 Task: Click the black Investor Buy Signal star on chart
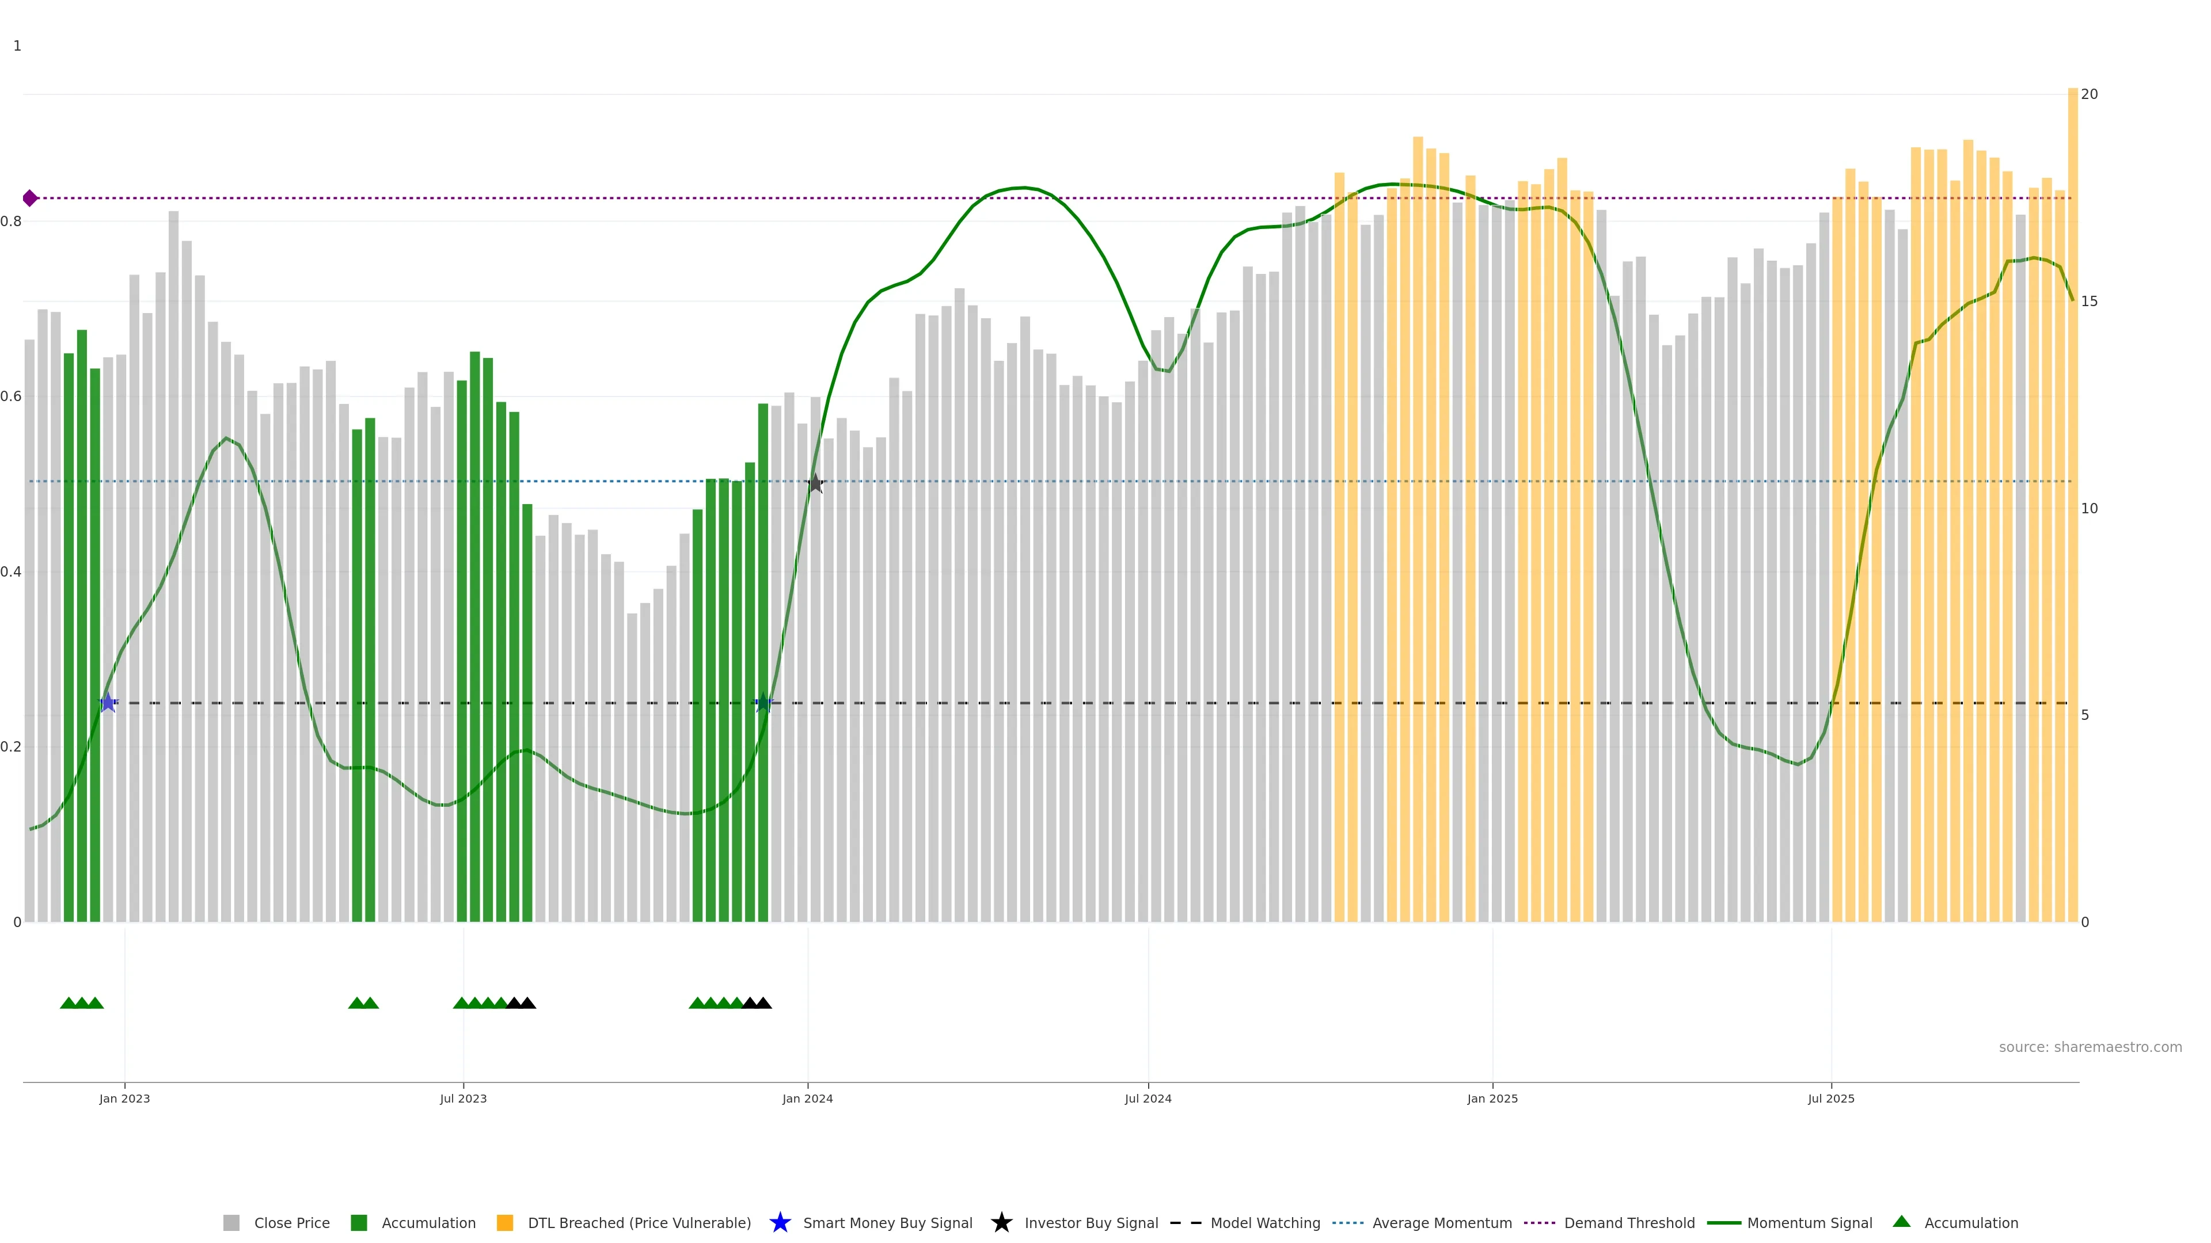tap(815, 484)
